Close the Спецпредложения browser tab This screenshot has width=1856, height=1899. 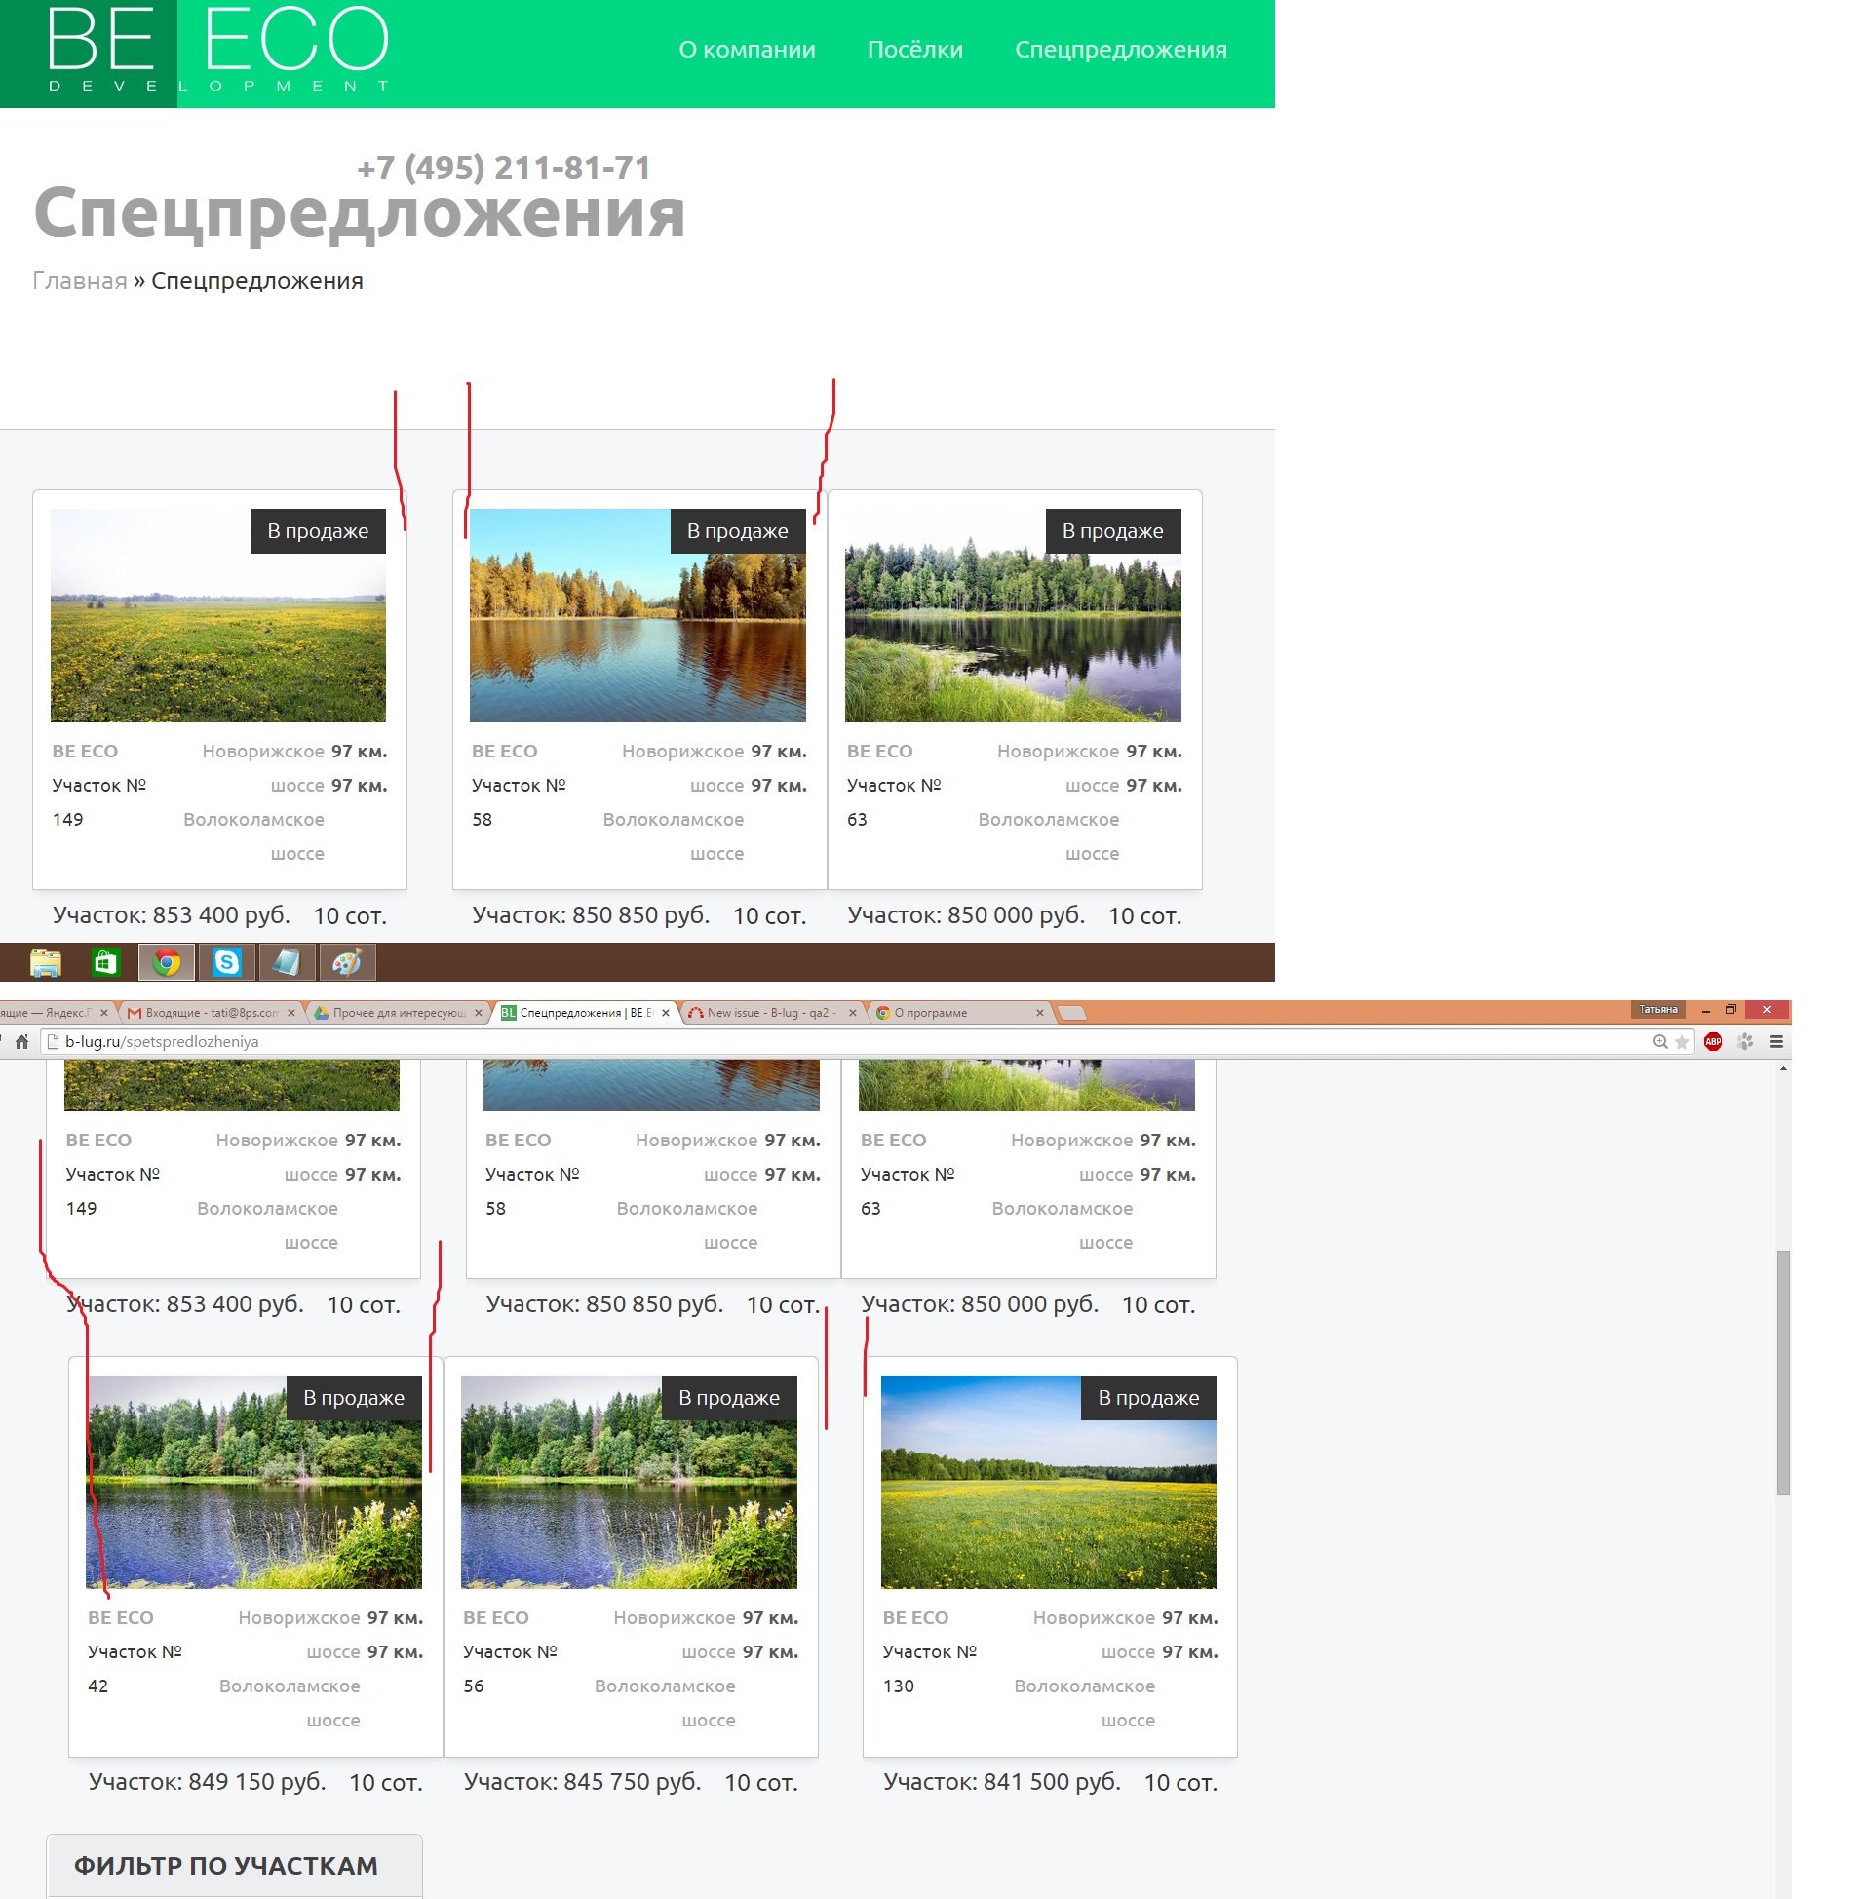[666, 1013]
